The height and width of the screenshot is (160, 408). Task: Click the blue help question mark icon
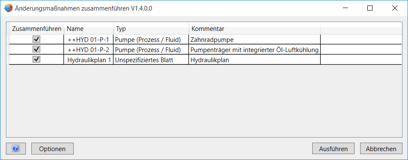15,149
